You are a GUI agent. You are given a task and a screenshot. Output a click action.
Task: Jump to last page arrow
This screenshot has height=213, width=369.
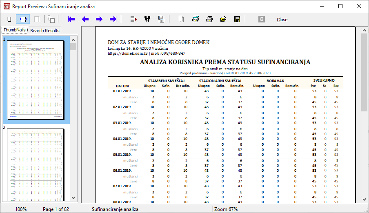(x=113, y=19)
